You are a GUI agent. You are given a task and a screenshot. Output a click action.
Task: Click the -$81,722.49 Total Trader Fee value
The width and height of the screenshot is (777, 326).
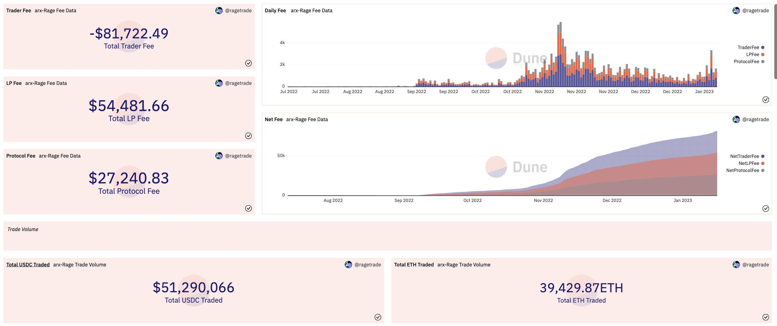(x=129, y=33)
